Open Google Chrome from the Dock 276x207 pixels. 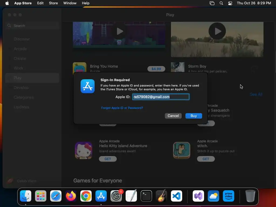tap(86, 196)
